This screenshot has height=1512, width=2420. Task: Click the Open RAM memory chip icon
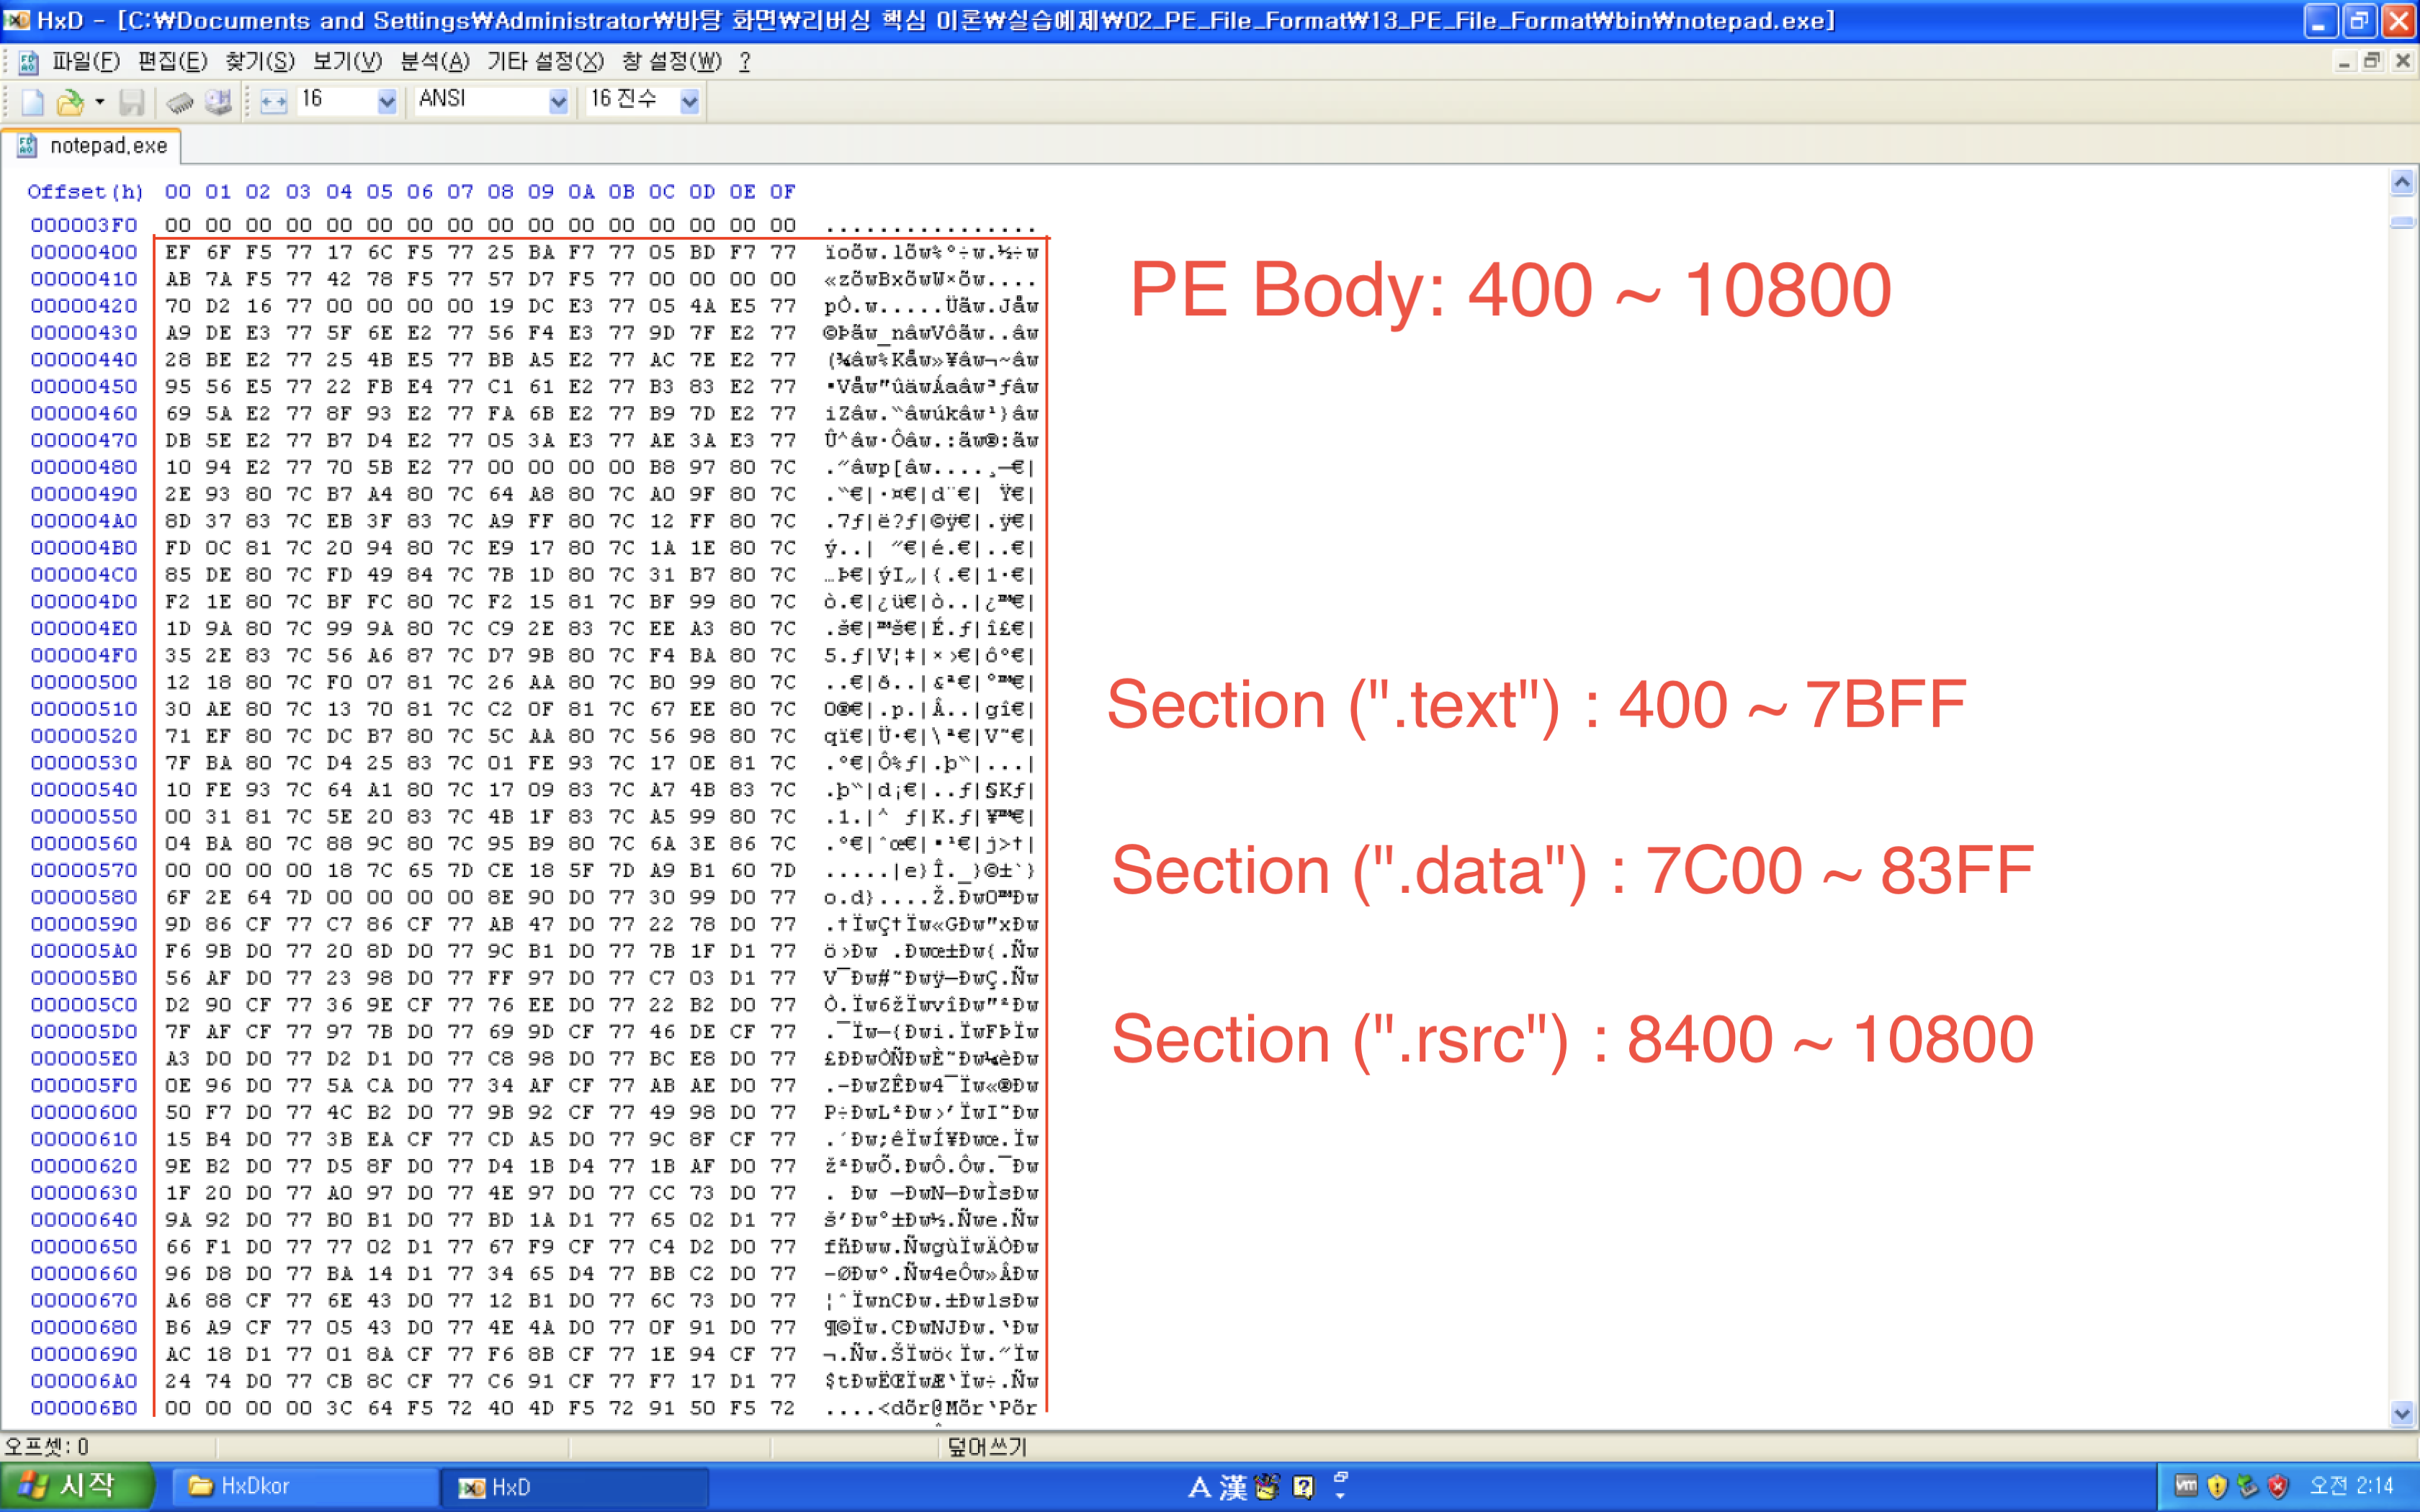point(180,101)
